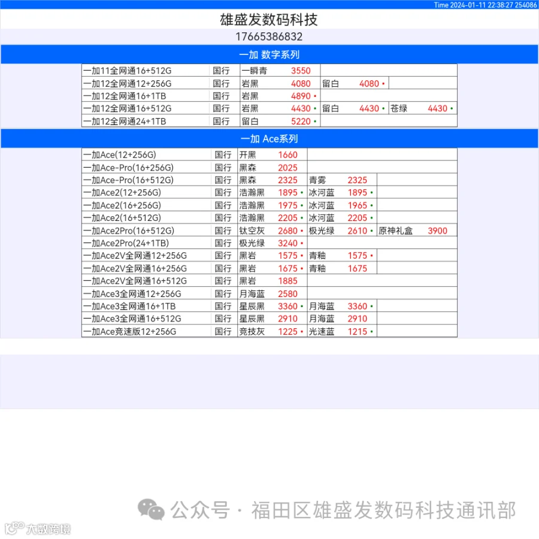The width and height of the screenshot is (539, 539).
Task: Select the phone number 17665386832
Action: pyautogui.click(x=269, y=37)
